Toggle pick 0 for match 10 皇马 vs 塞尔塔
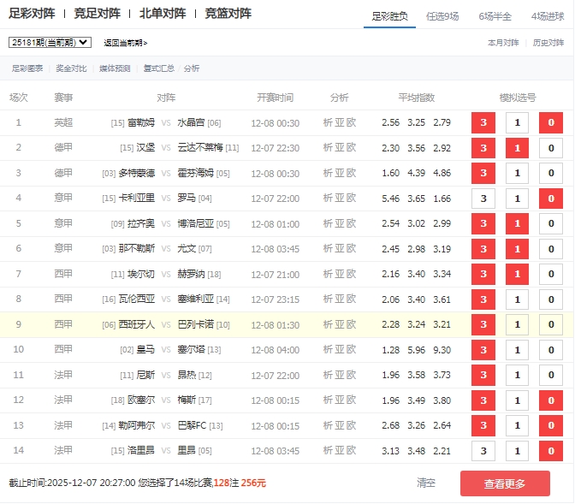Screen dimensions: 575x504 pyautogui.click(x=551, y=350)
